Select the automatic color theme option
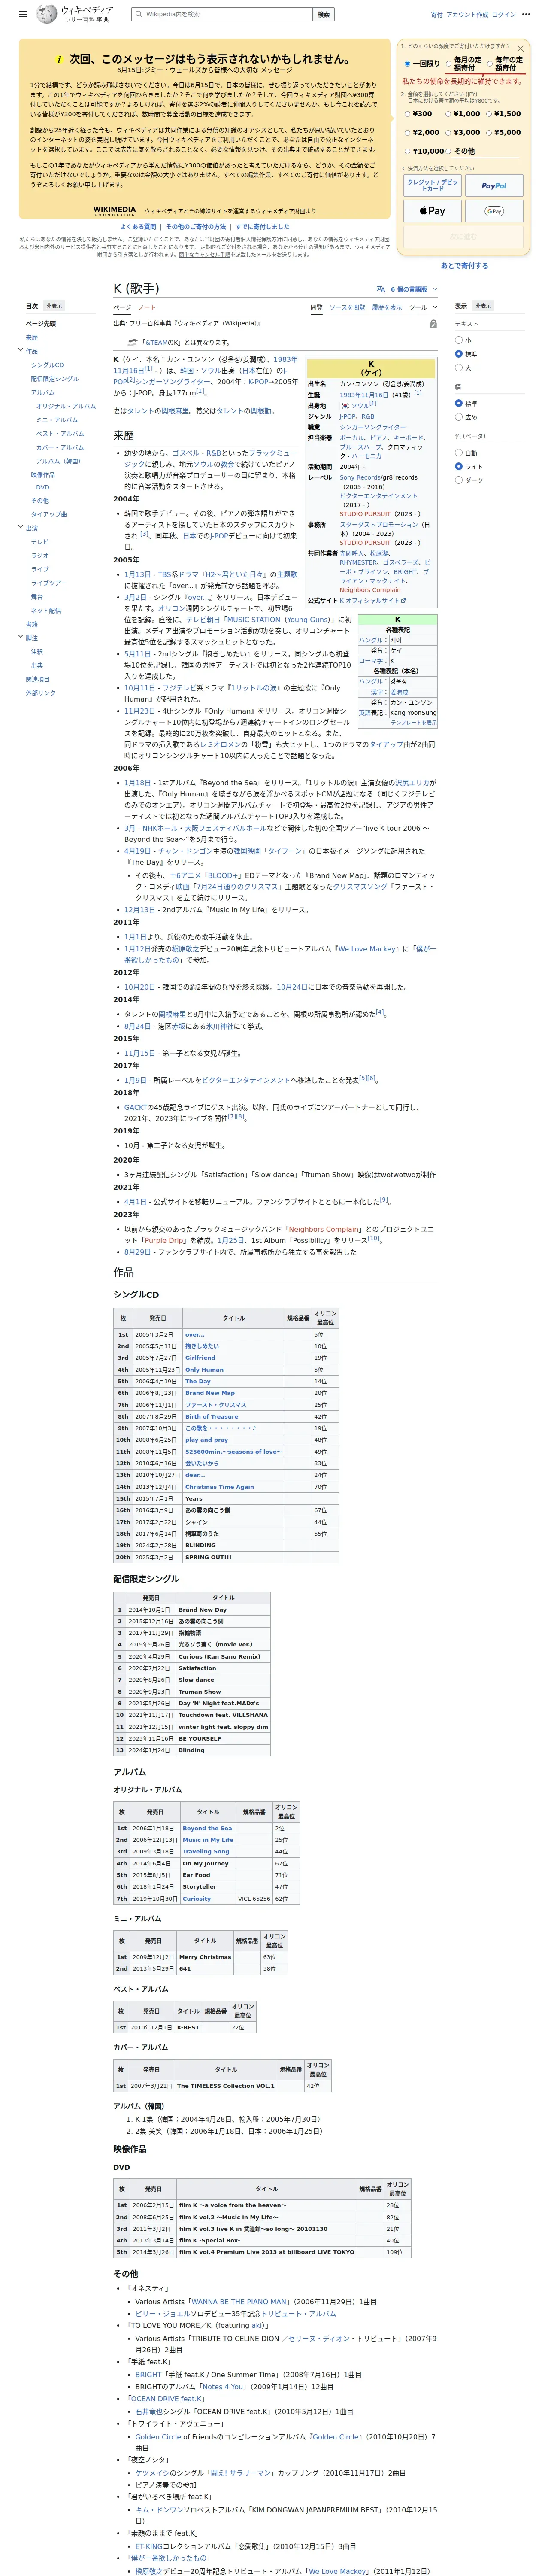The image size is (551, 2576). coord(459,452)
